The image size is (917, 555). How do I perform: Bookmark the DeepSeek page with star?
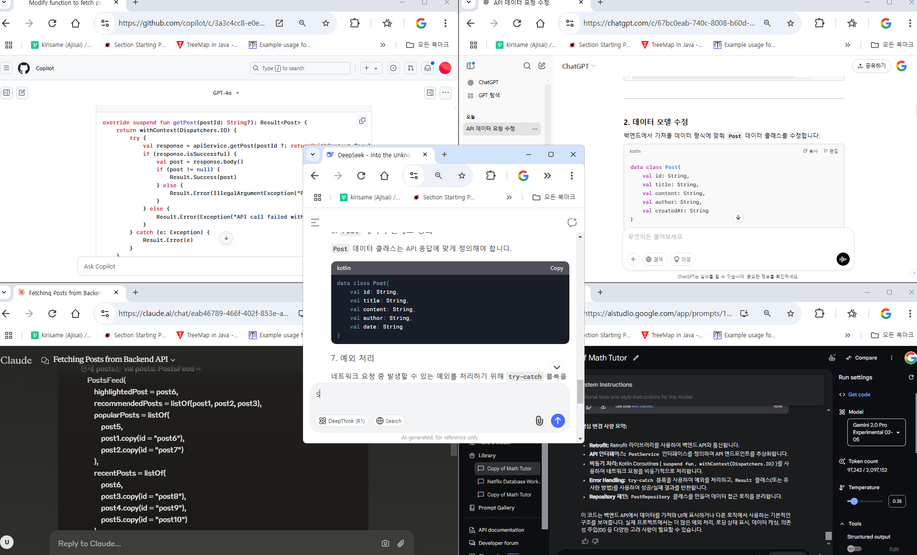[x=462, y=176]
